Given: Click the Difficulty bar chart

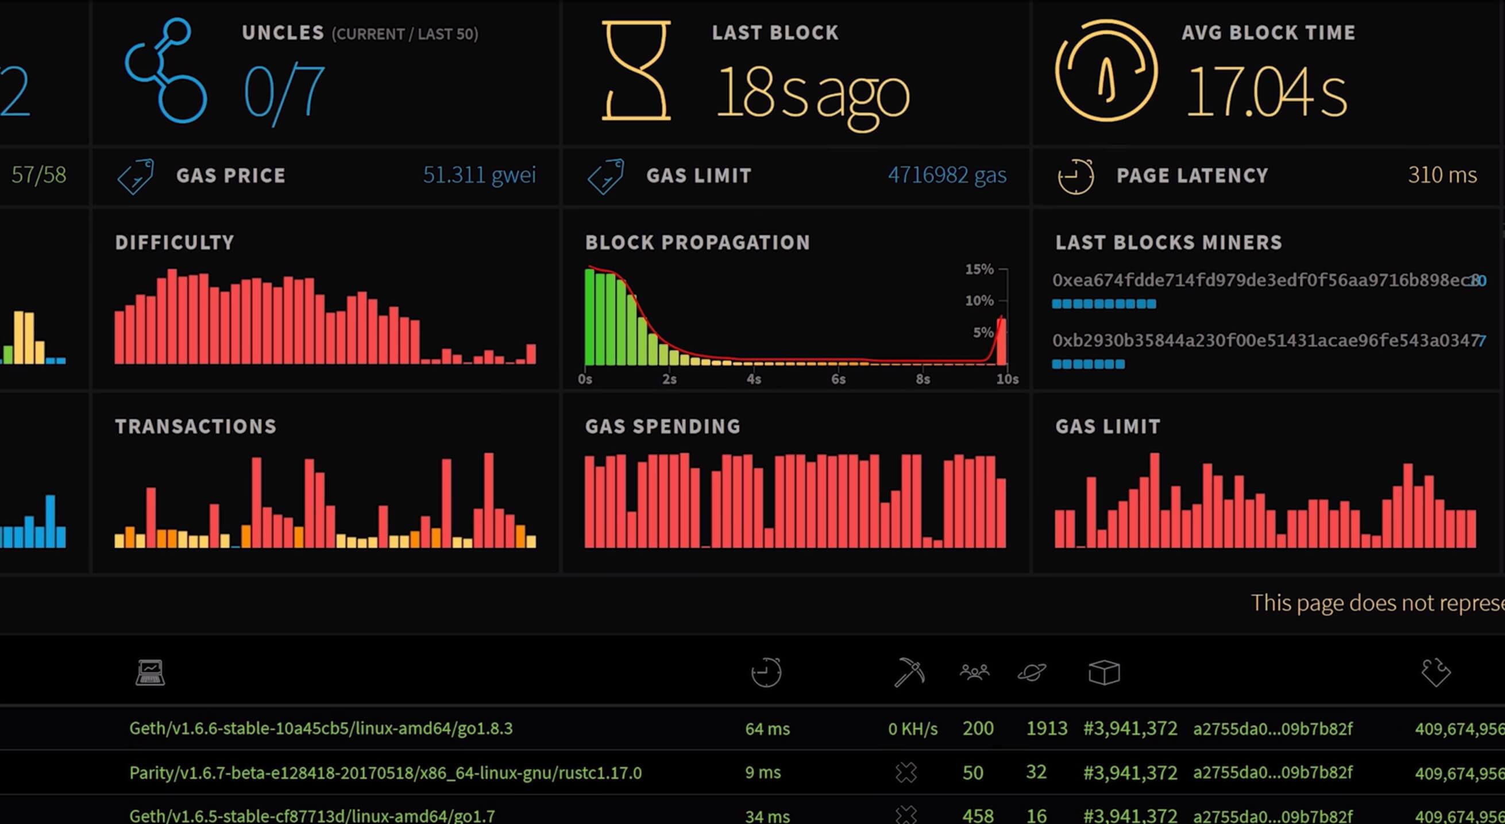Looking at the screenshot, I should coord(325,316).
